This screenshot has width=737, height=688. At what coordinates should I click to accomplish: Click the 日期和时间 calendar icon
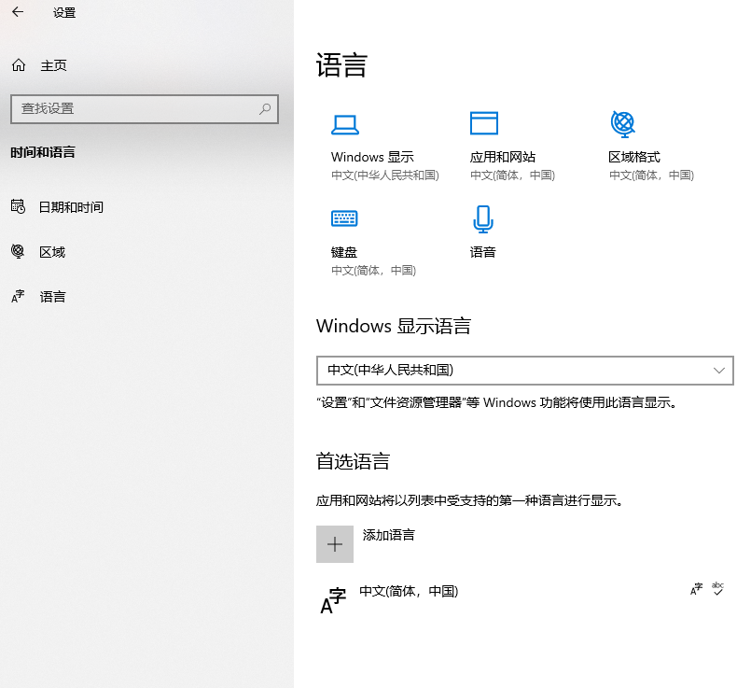pos(18,206)
